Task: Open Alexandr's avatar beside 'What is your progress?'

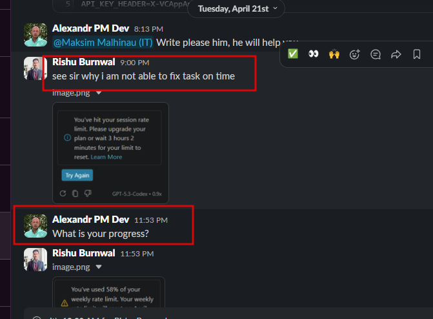Action: (35, 226)
